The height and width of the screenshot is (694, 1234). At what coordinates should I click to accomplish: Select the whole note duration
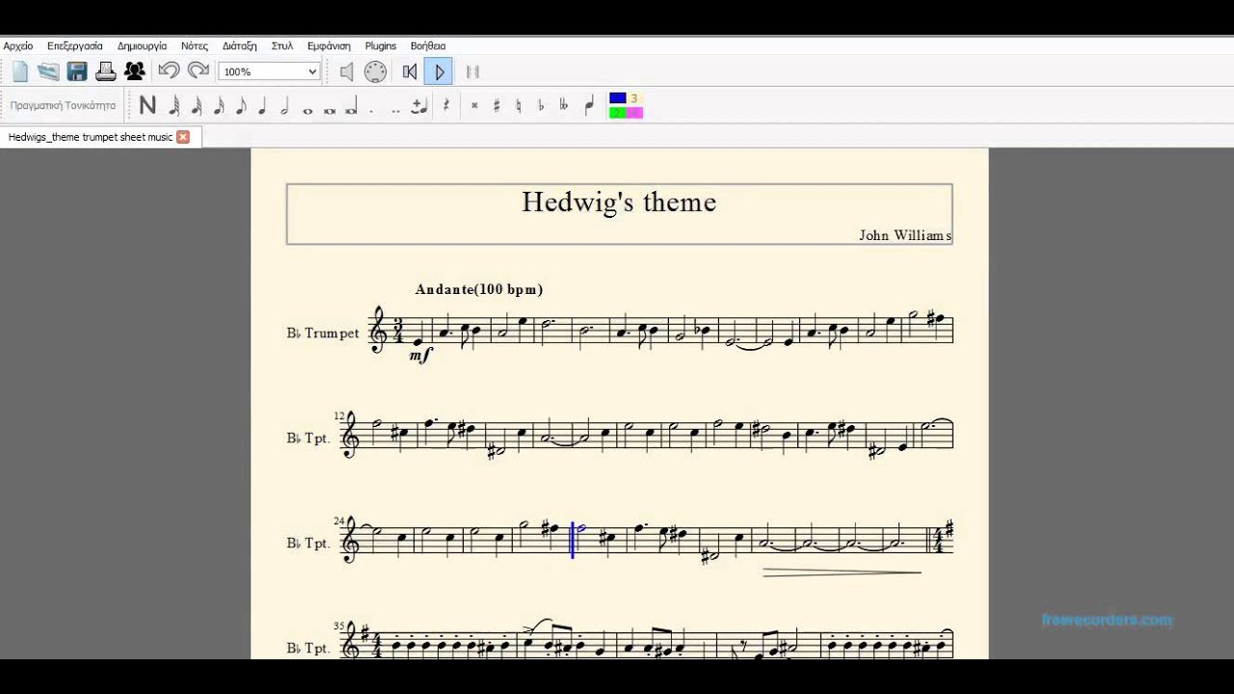(x=308, y=109)
